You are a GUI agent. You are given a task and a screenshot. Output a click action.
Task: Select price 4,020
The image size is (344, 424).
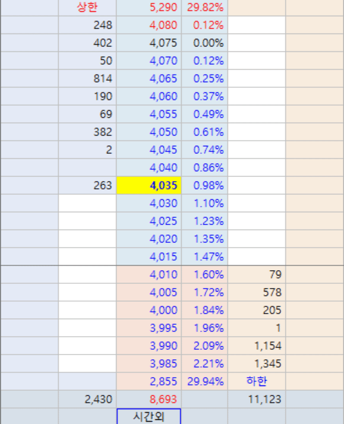coord(163,239)
